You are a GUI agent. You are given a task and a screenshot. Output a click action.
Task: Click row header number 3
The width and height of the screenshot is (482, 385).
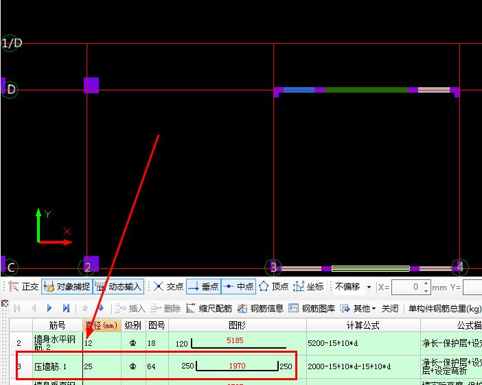[x=21, y=366]
